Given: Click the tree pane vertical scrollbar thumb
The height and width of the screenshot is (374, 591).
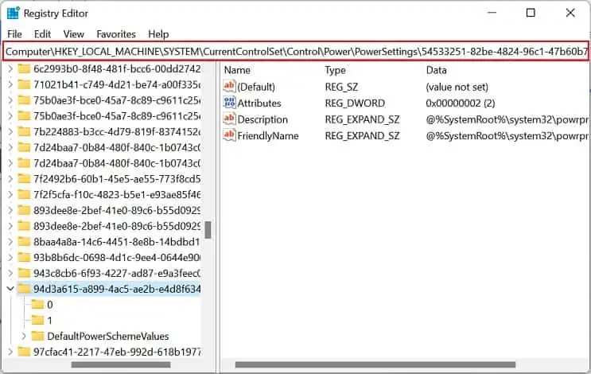Looking at the screenshot, I should click(x=208, y=230).
